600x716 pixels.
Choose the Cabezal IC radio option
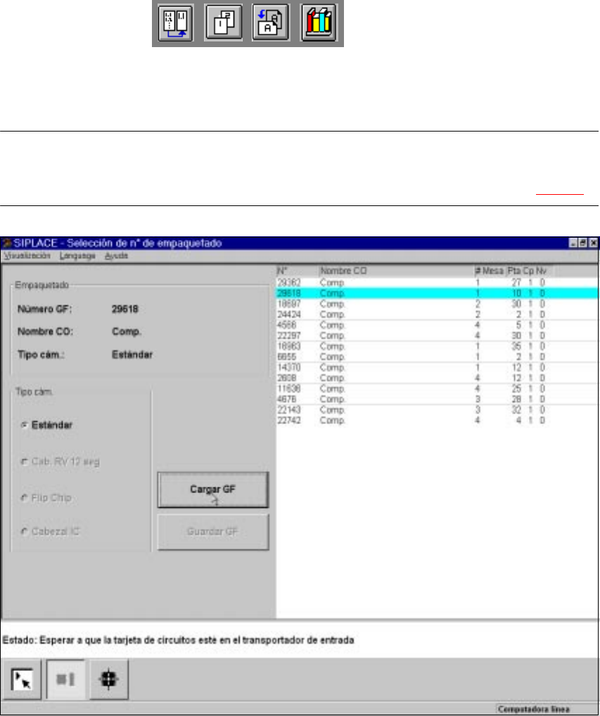point(24,532)
